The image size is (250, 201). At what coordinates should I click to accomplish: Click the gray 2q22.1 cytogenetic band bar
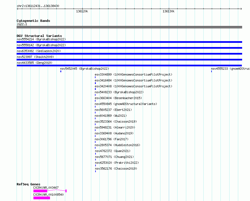point(129,27)
